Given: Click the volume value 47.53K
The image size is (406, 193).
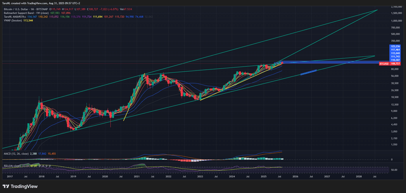Looking at the screenshot, I should pos(128,9).
